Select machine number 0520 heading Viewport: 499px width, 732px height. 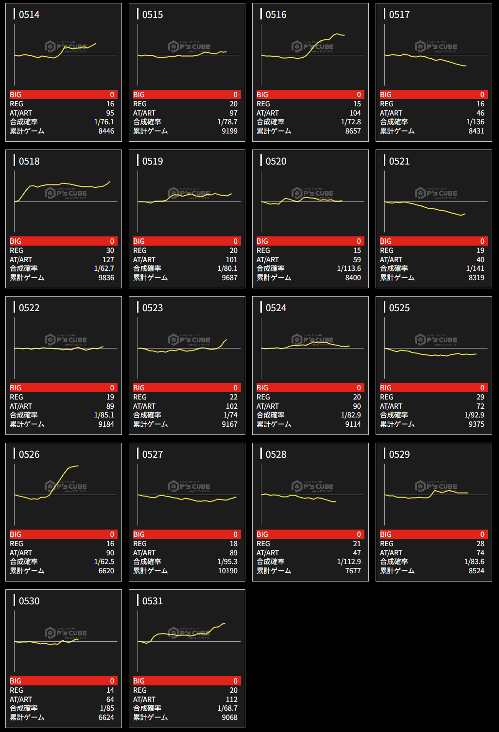[x=276, y=161]
